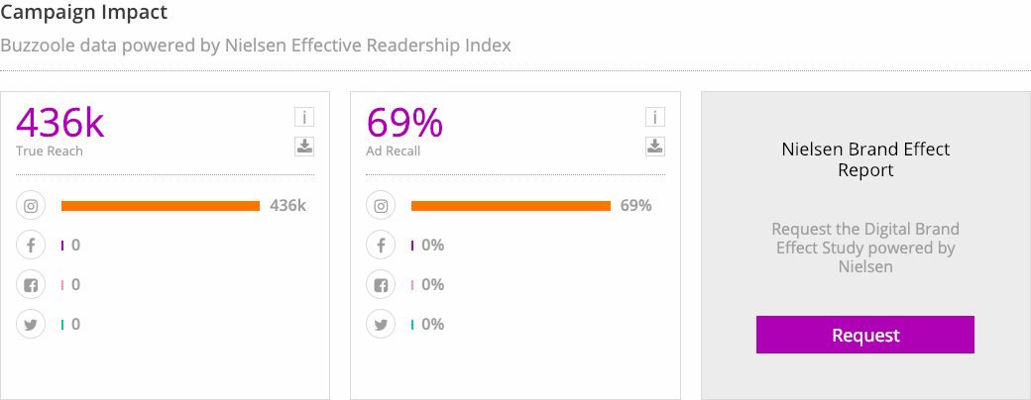The image size is (1031, 400).
Task: Click the 69% Ad Recall headline number
Action: (404, 122)
